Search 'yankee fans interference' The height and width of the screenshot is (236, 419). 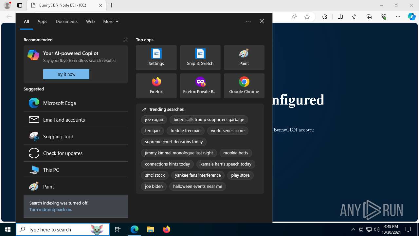click(x=198, y=175)
